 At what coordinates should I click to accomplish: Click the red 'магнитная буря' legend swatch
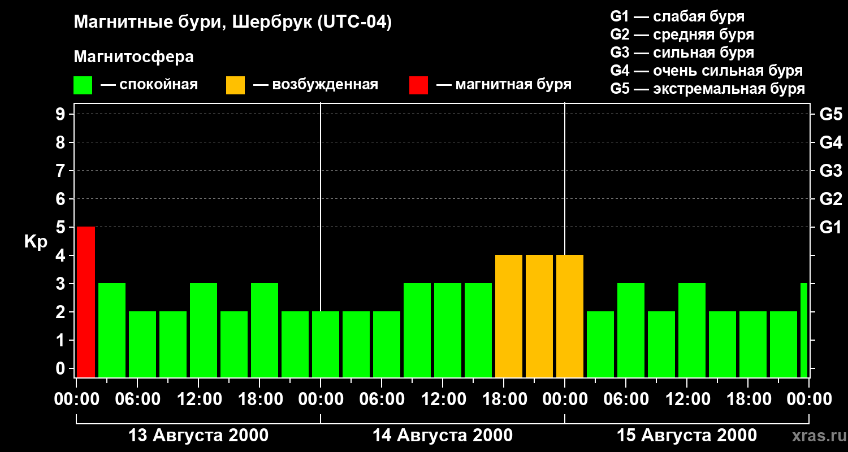(418, 85)
